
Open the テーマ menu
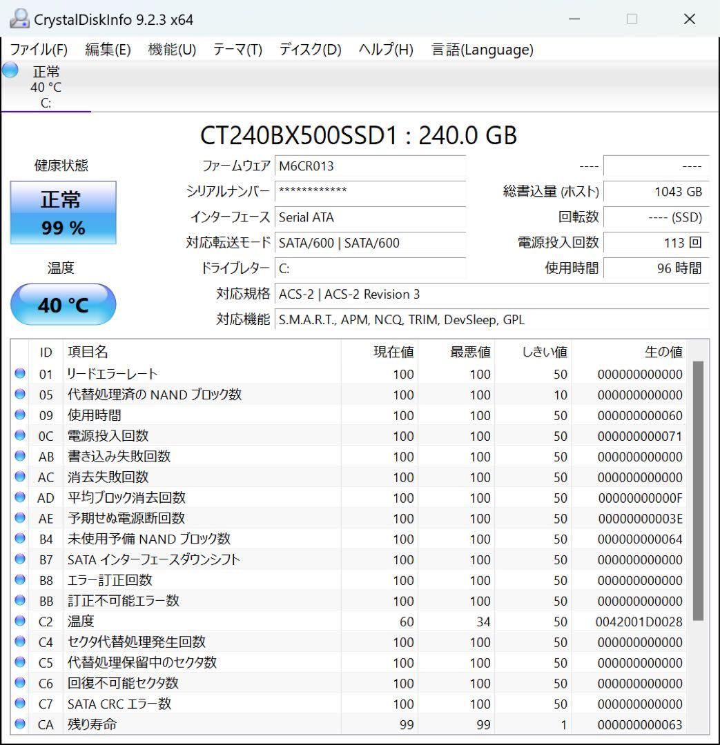(x=237, y=50)
